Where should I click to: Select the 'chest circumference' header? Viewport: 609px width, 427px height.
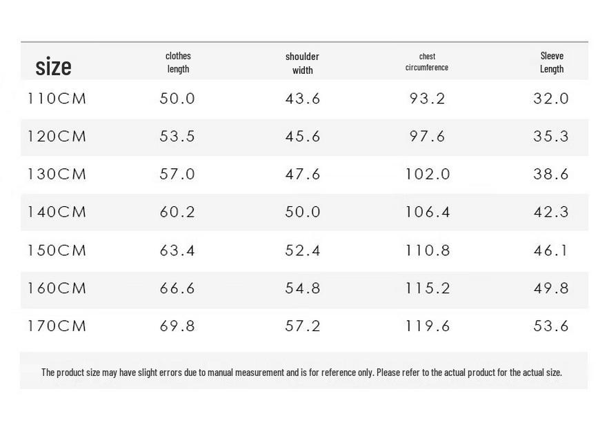click(427, 62)
